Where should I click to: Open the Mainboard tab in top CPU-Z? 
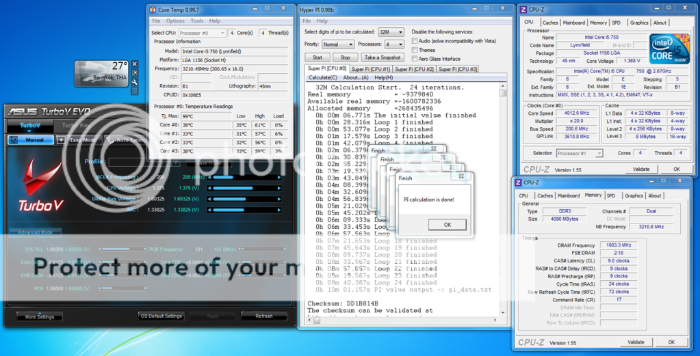(x=573, y=23)
